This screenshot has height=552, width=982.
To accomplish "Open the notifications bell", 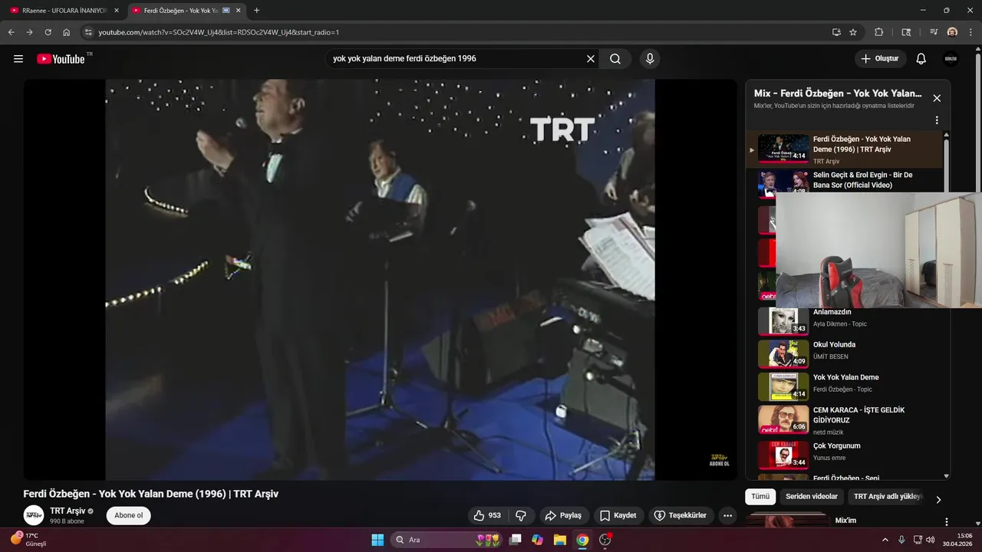I will click(x=921, y=59).
